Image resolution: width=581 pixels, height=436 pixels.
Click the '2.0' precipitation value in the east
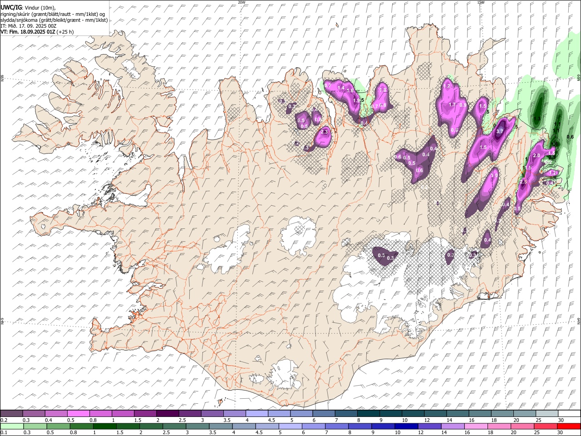(536, 156)
